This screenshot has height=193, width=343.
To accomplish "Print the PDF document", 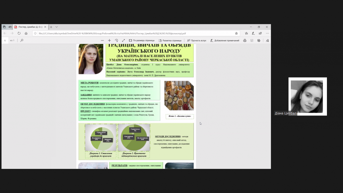I will click(245, 40).
